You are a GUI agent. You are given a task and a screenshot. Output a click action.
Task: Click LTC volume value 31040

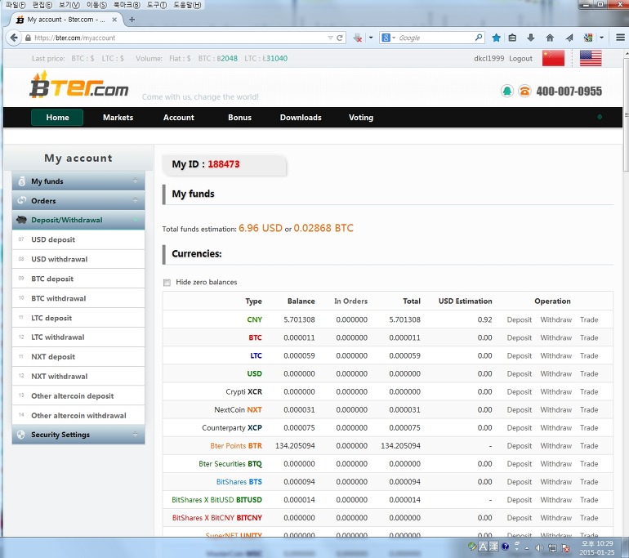click(x=277, y=59)
